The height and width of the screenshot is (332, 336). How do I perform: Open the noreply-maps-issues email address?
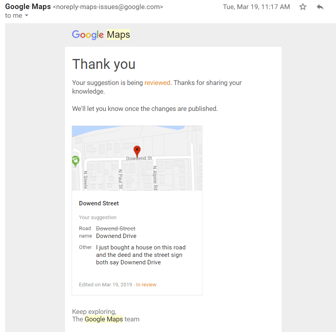coord(108,7)
